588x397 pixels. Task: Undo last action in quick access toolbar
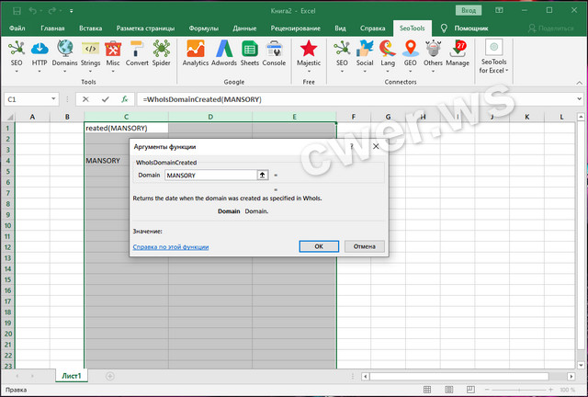tap(33, 11)
